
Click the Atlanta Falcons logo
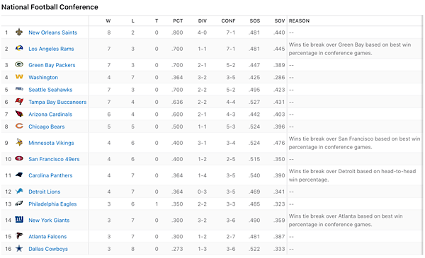point(19,236)
